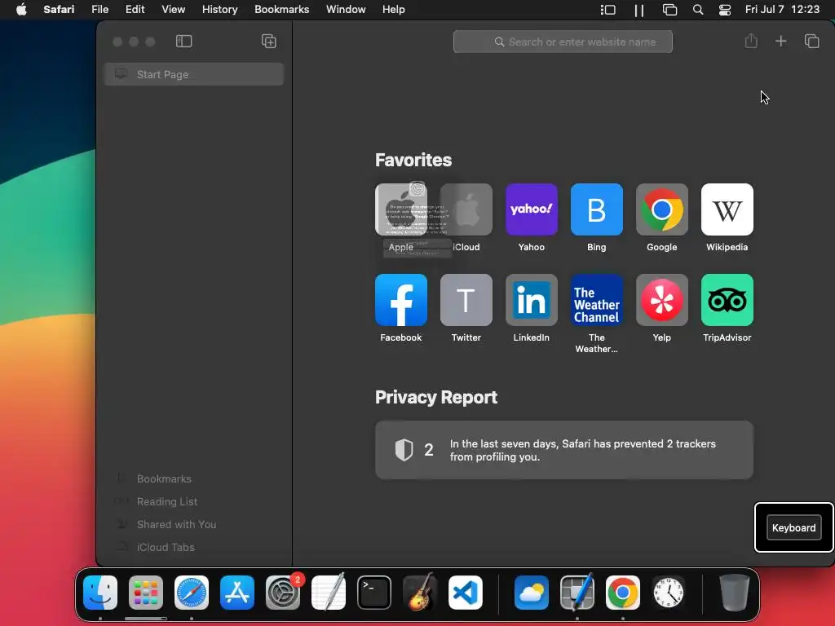Open the History menu
Screen dimensions: 835x626
219,10
